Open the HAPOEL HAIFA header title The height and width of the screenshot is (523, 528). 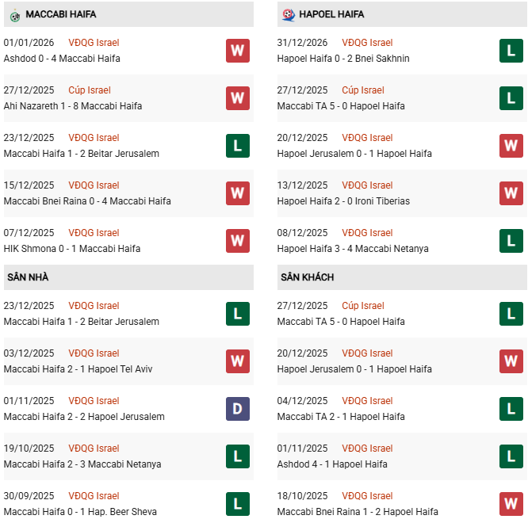click(x=331, y=14)
